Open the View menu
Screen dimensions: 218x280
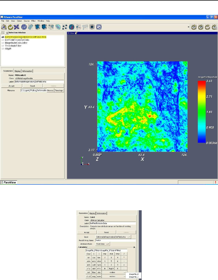[13, 21]
